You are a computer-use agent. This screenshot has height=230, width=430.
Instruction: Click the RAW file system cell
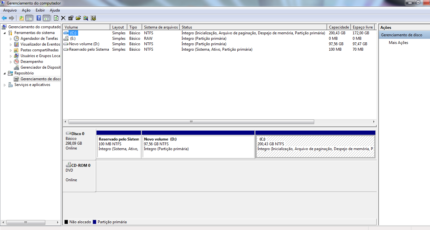[148, 38]
